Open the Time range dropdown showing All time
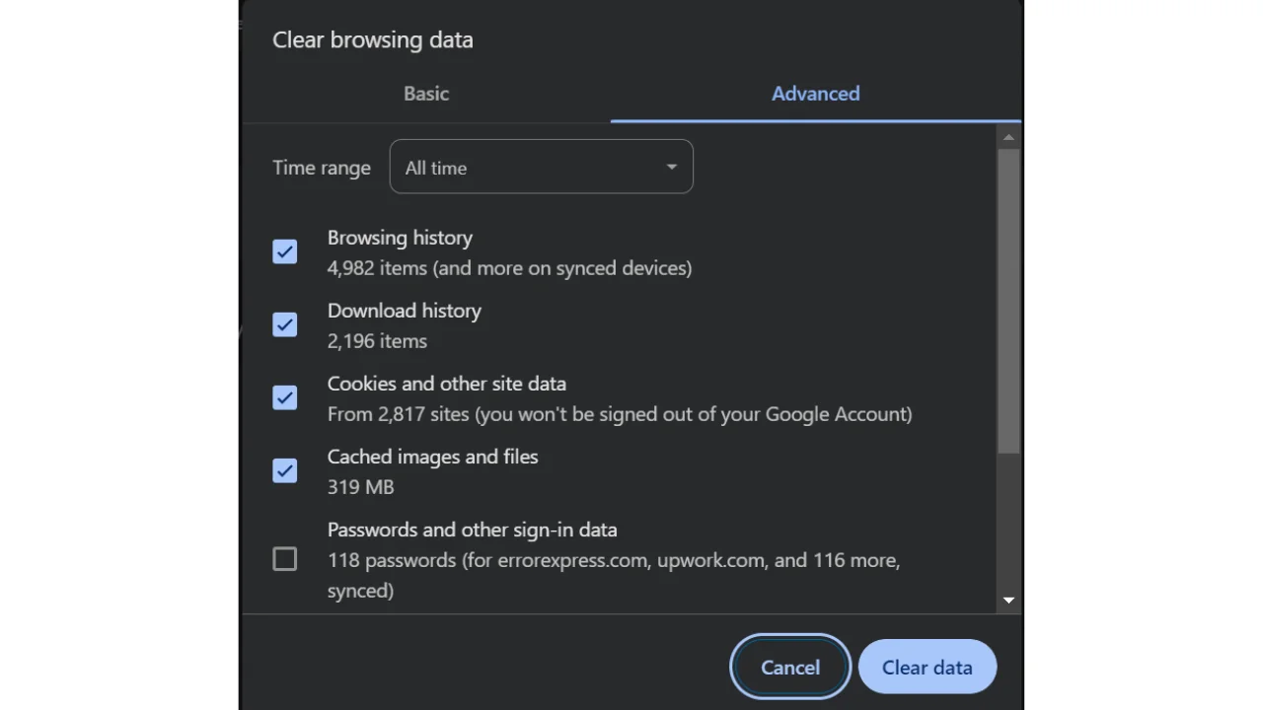Screen dimensions: 1263x710 point(541,168)
